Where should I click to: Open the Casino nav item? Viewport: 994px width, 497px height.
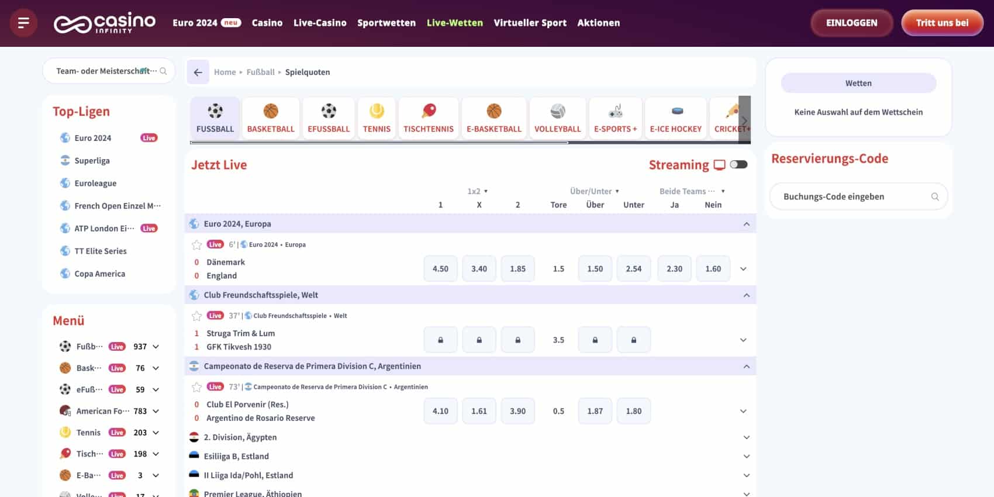[267, 23]
